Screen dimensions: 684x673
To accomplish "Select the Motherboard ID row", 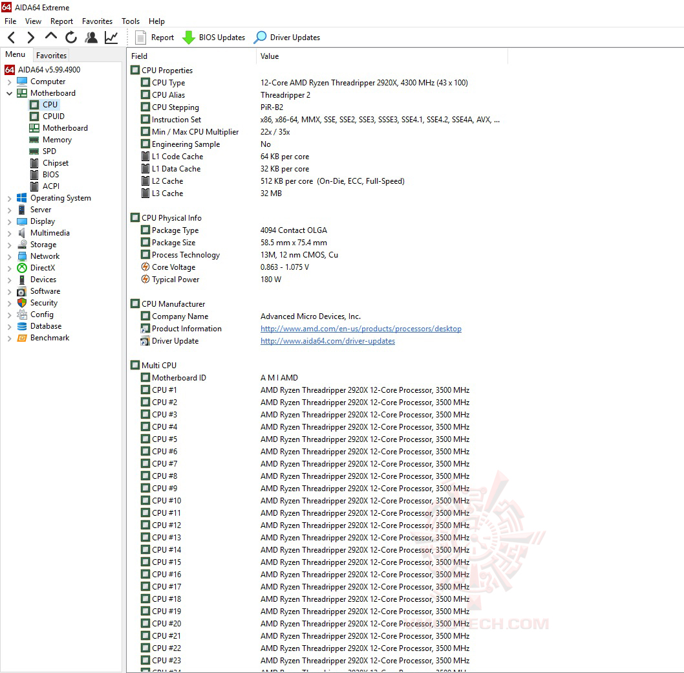I will (x=219, y=377).
